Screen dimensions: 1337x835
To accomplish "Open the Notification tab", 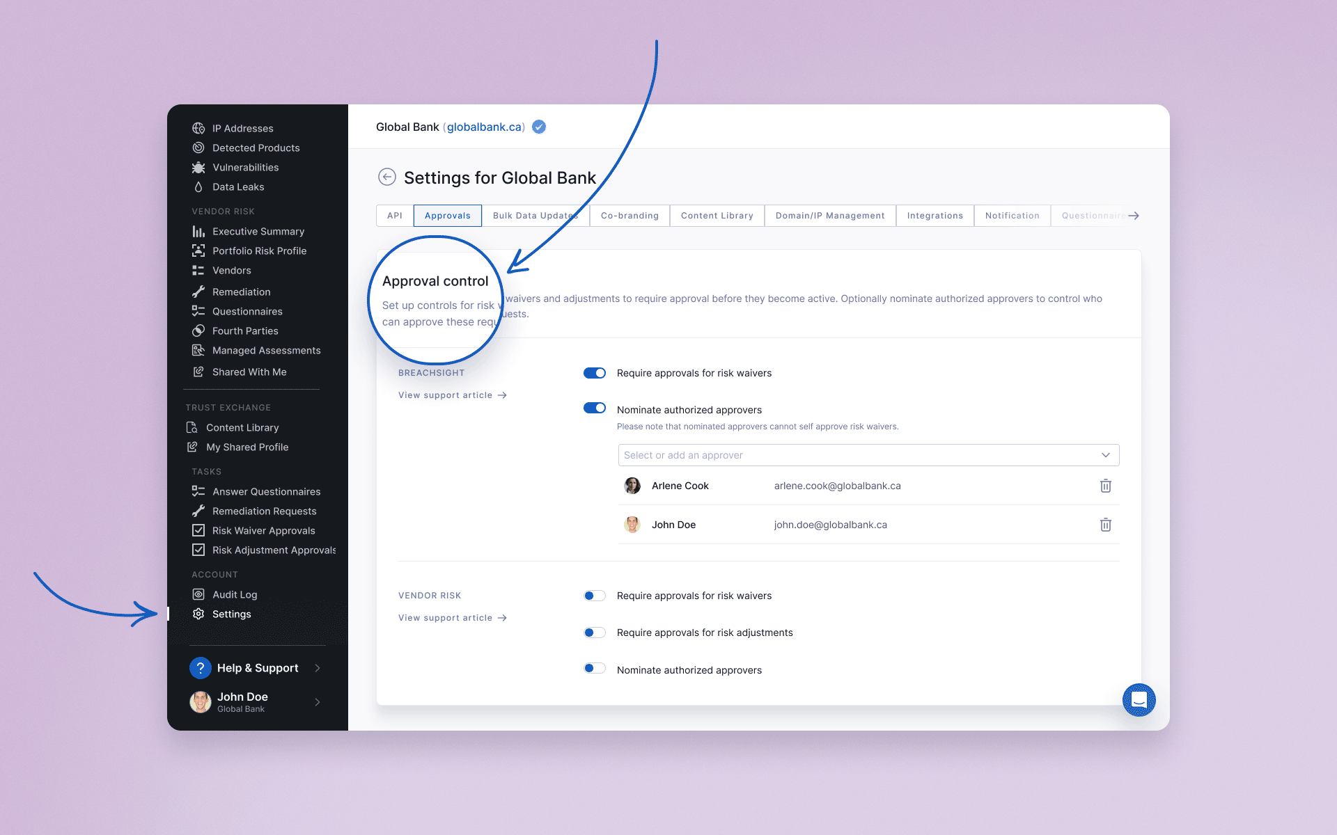I will pyautogui.click(x=1012, y=216).
